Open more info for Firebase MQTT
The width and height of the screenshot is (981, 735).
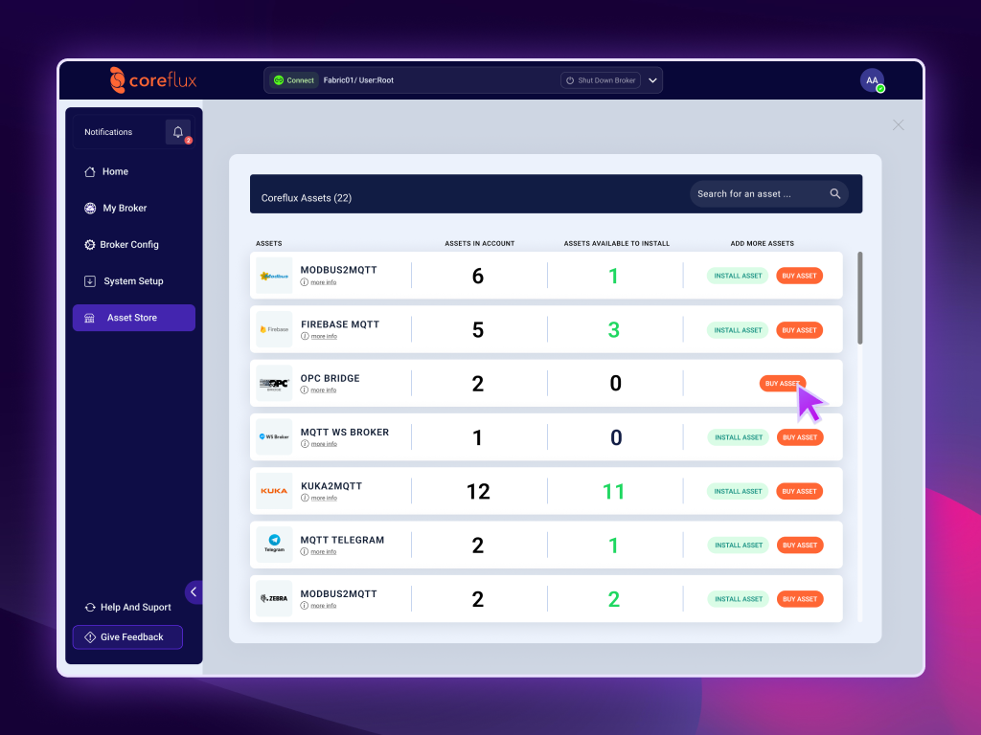(323, 336)
